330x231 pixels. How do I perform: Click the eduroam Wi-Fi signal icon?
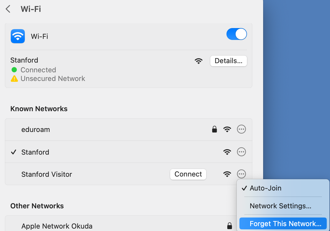point(227,130)
